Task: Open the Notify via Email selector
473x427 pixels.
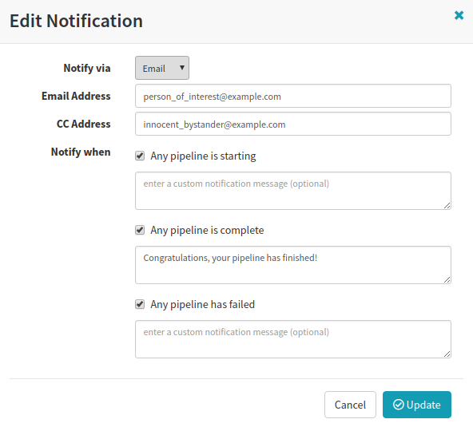Action: point(162,68)
